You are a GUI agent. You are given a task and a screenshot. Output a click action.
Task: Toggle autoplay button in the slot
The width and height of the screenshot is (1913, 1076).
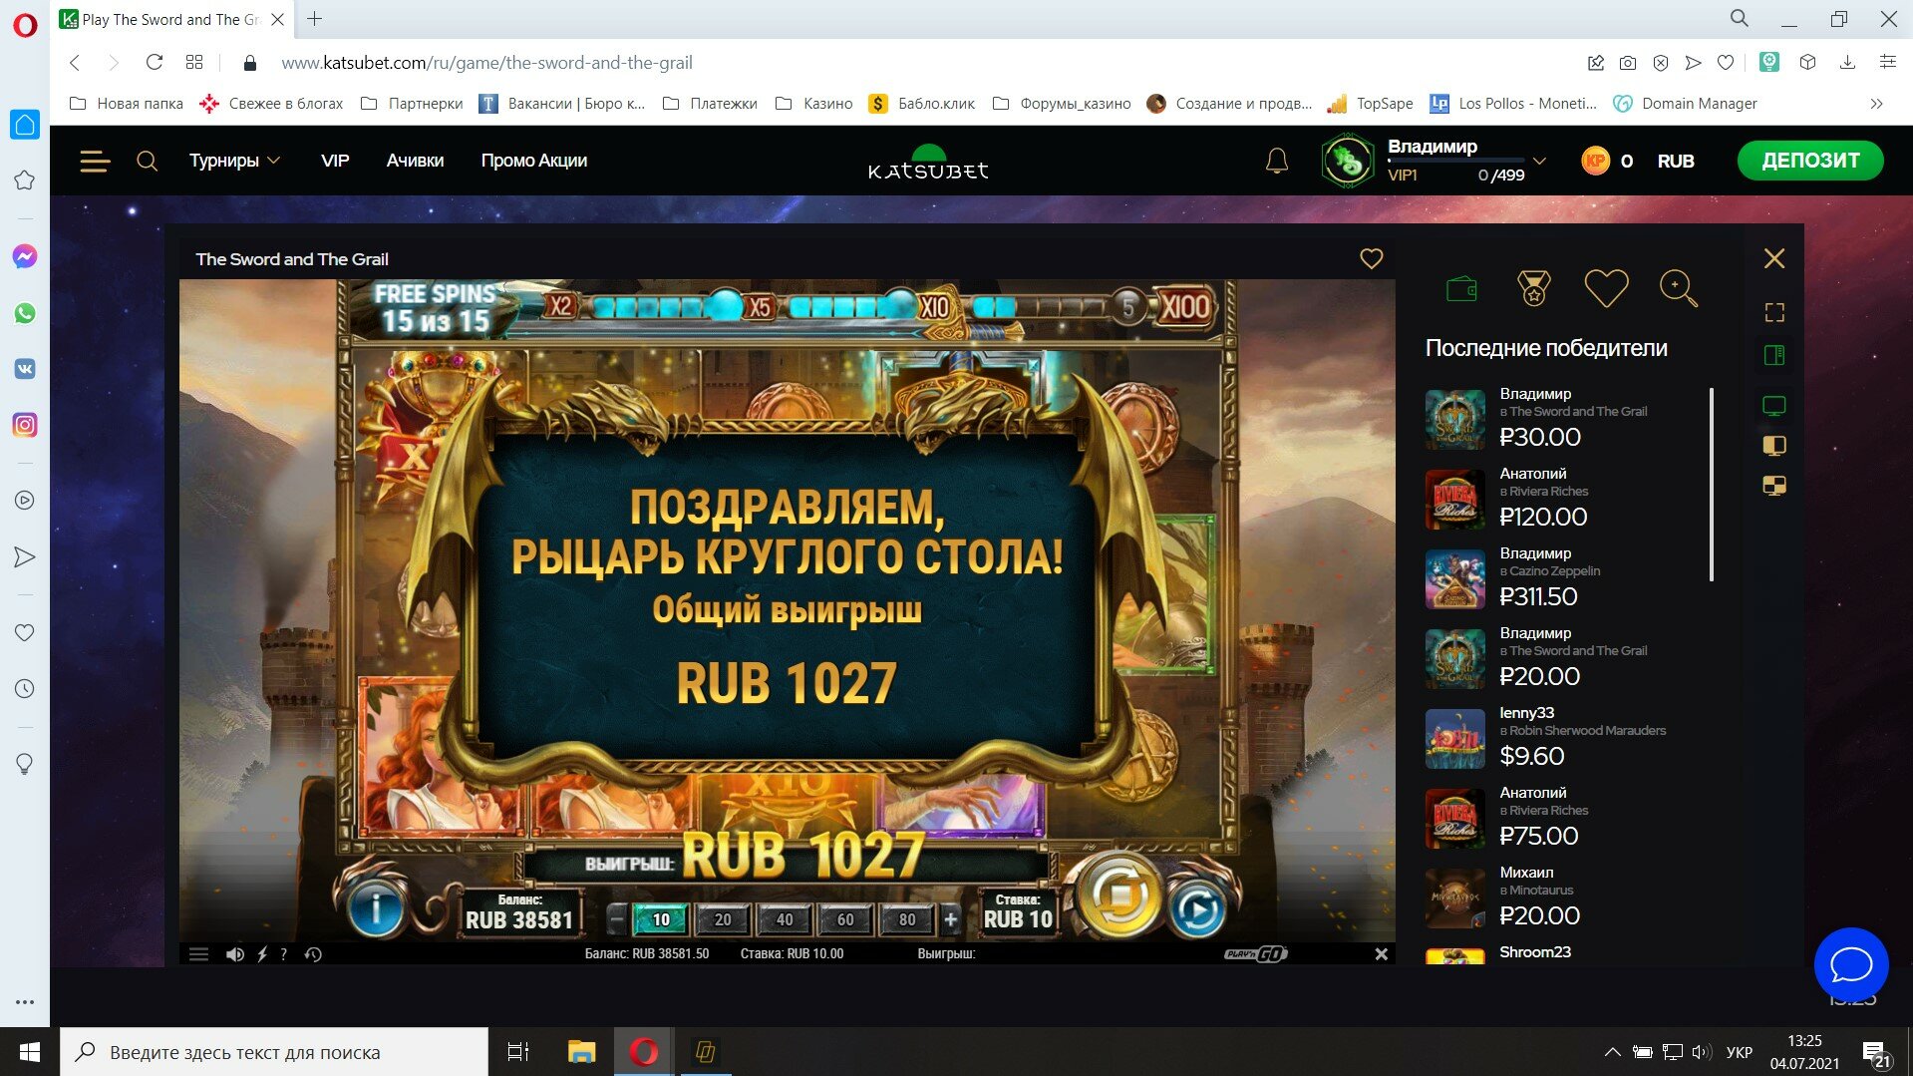click(1196, 910)
